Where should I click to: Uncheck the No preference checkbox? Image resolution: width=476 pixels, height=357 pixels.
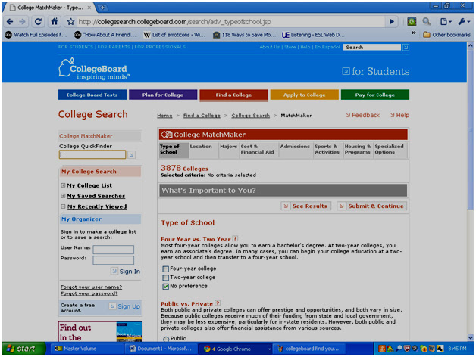[165, 287]
